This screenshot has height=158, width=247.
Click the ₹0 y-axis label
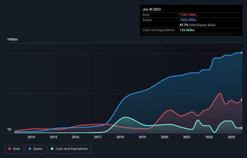tap(9, 129)
